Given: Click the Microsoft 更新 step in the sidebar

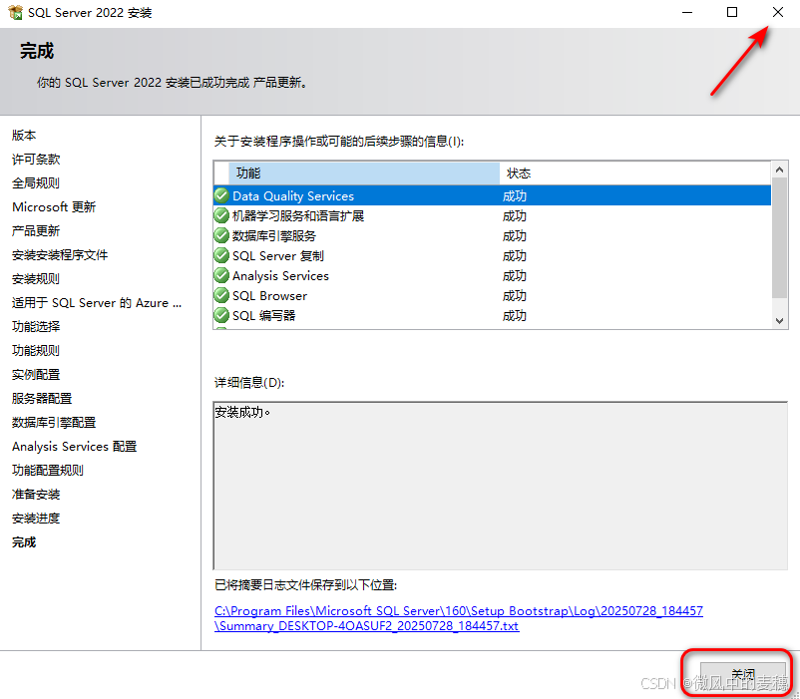Looking at the screenshot, I should pyautogui.click(x=54, y=207).
